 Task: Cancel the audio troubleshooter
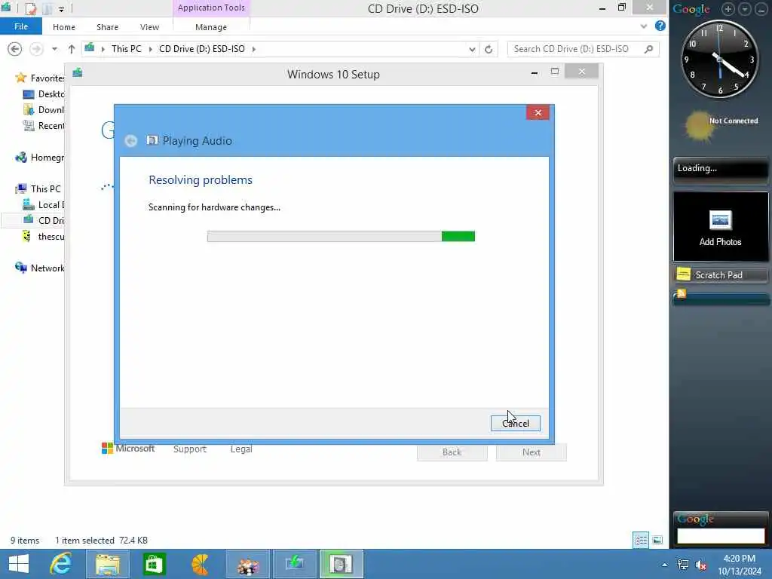tap(515, 423)
